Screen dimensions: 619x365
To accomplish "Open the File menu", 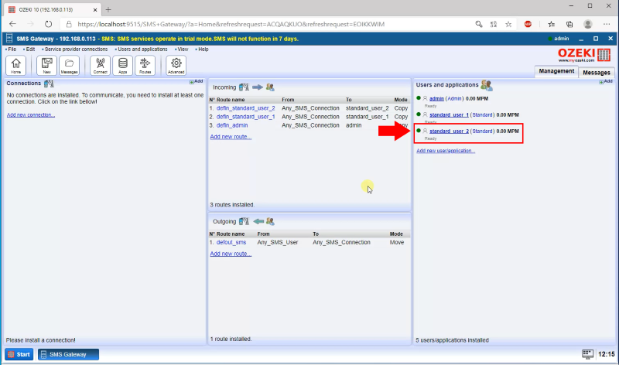I will (11, 49).
